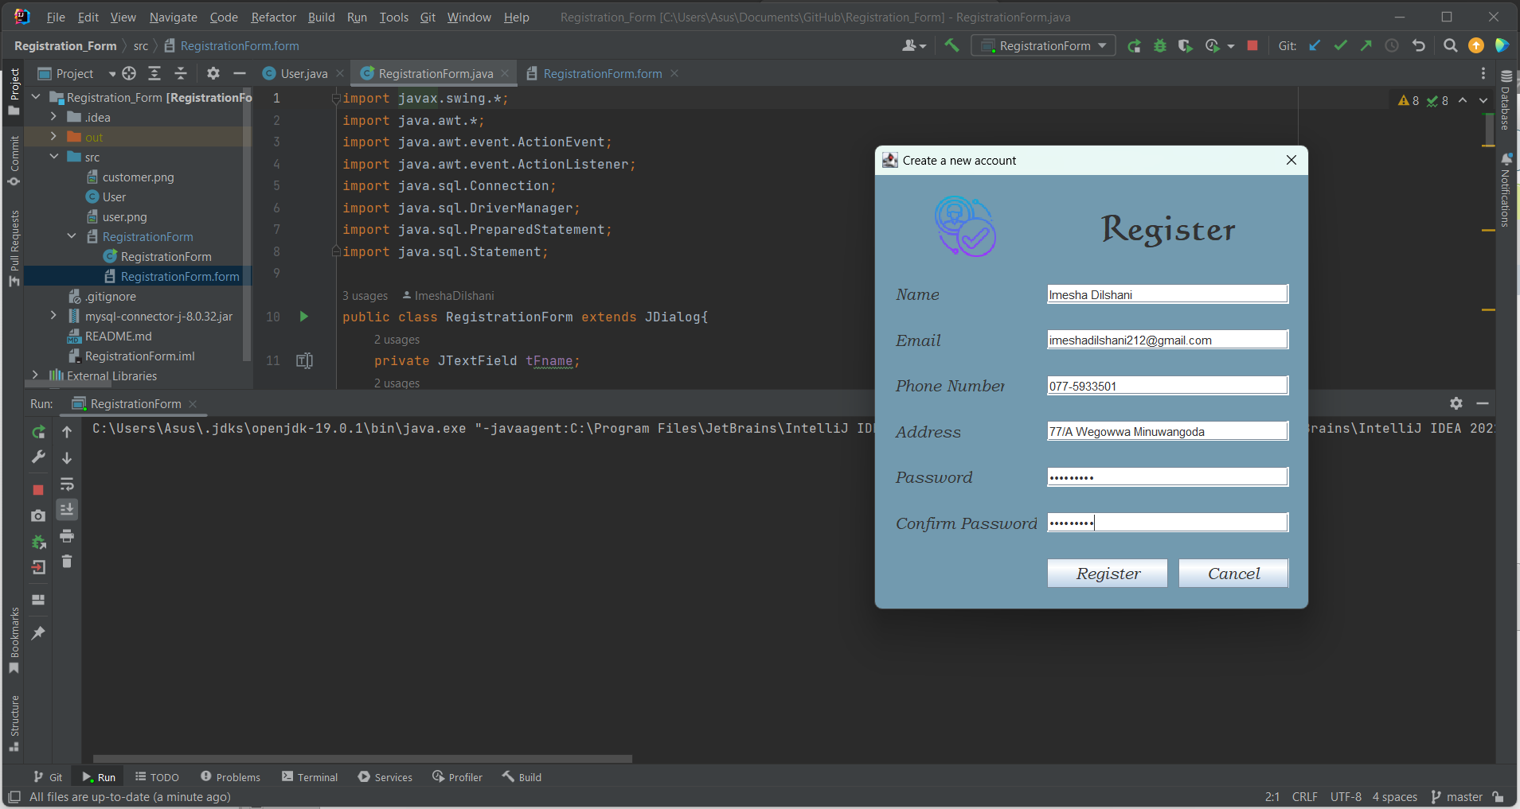Click the Cancel button in dialog
This screenshot has width=1520, height=809.
pos(1233,574)
